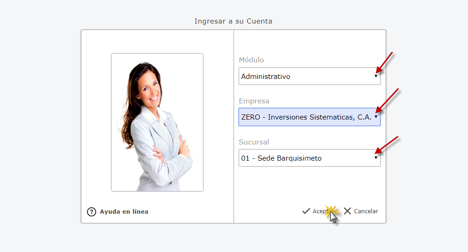
Task: Click the user profile photo
Action: 157,122
